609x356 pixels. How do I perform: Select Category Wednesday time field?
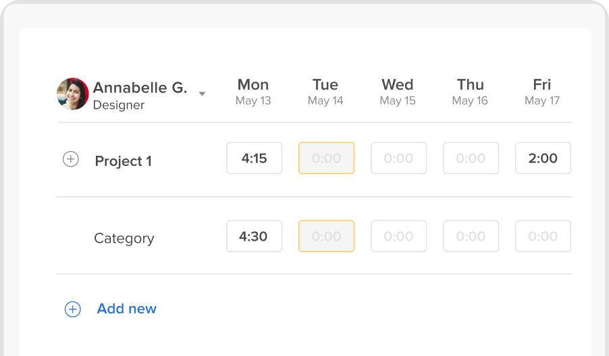click(x=398, y=236)
